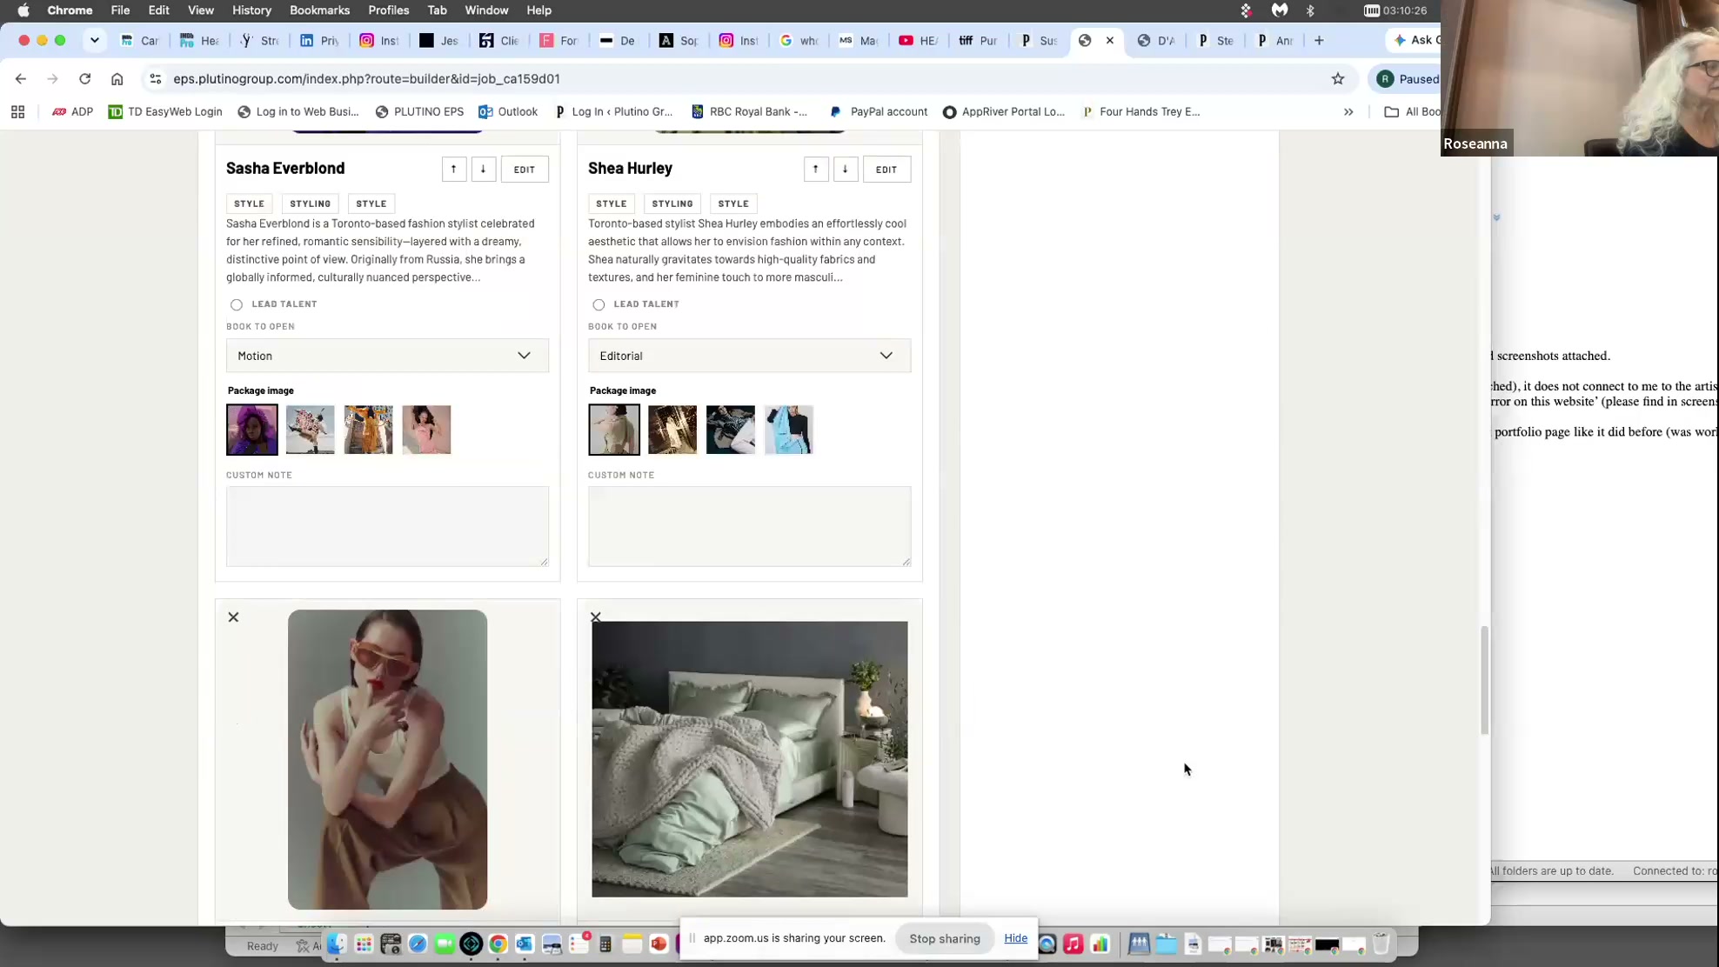Image resolution: width=1719 pixels, height=967 pixels.
Task: Switch to the LinkedIn tab
Action: pyautogui.click(x=319, y=40)
